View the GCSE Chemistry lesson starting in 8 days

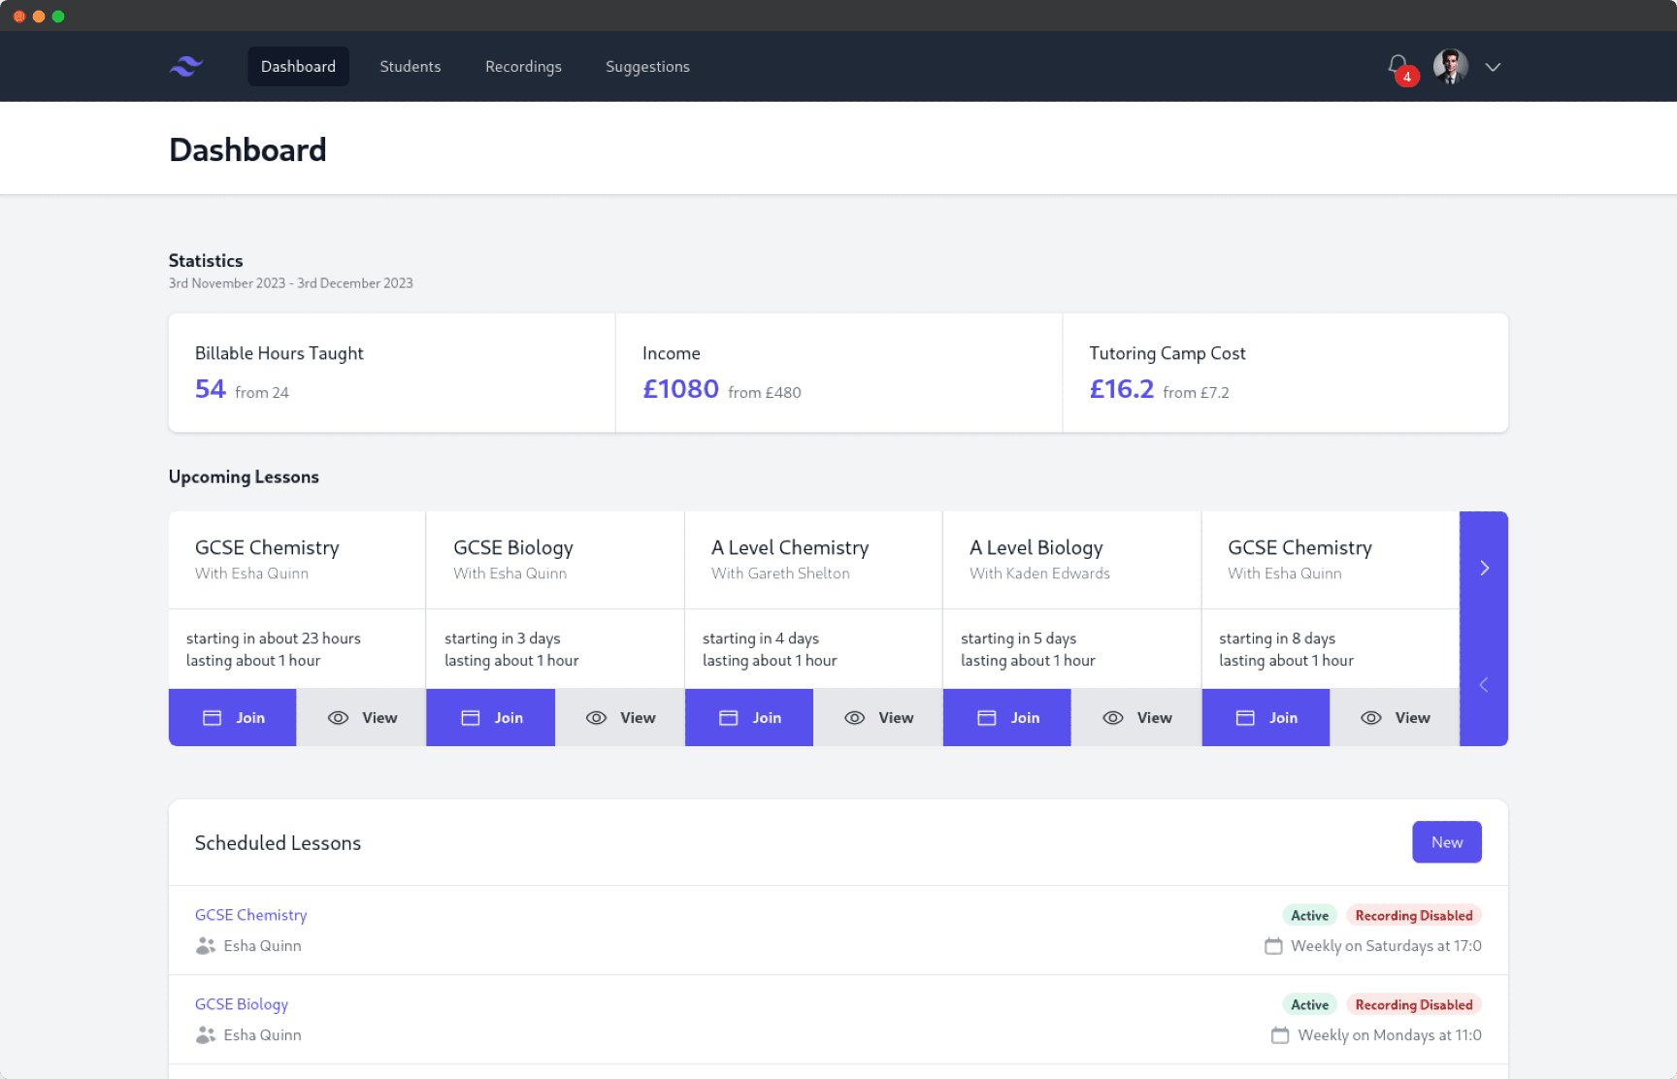pyautogui.click(x=1395, y=718)
